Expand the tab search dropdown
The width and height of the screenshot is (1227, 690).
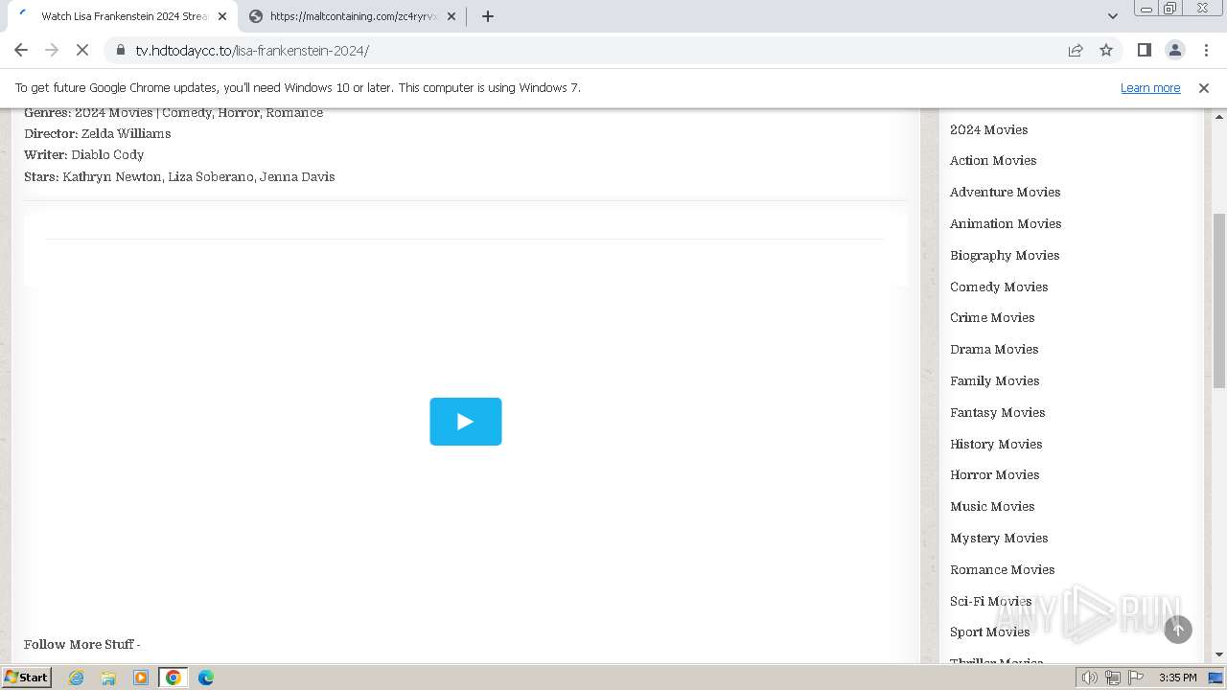point(1112,16)
